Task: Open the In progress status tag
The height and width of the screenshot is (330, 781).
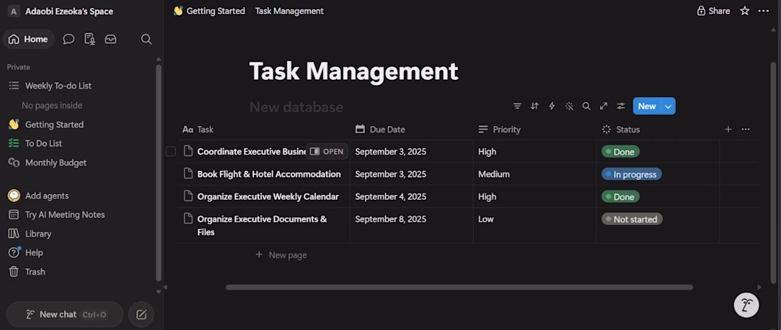Action: click(632, 174)
